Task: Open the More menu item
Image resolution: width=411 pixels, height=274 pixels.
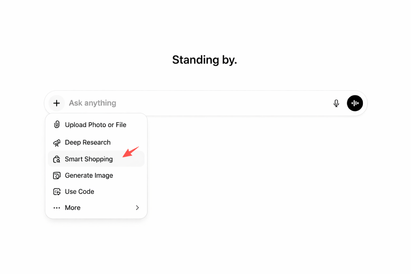Action: (x=73, y=208)
